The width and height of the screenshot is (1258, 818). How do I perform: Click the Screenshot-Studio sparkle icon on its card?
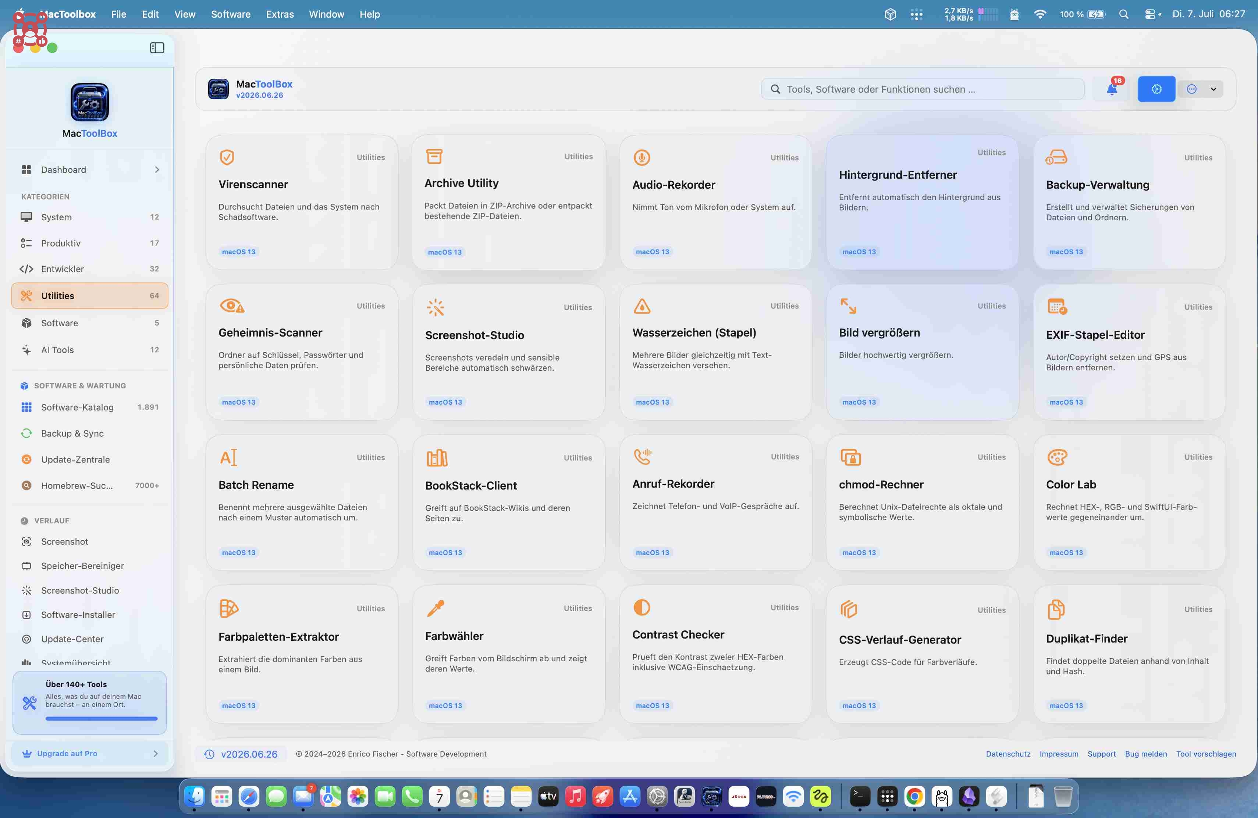click(436, 307)
